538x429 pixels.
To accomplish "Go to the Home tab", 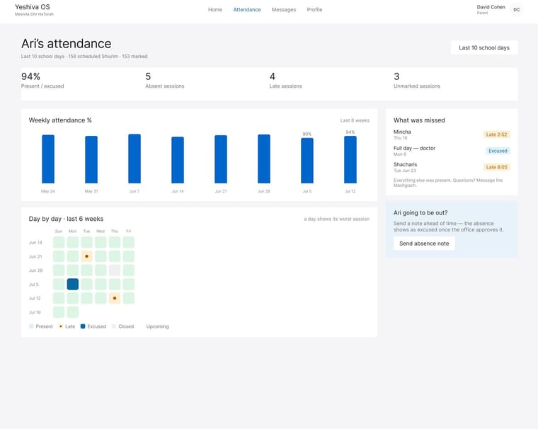I will [215, 10].
